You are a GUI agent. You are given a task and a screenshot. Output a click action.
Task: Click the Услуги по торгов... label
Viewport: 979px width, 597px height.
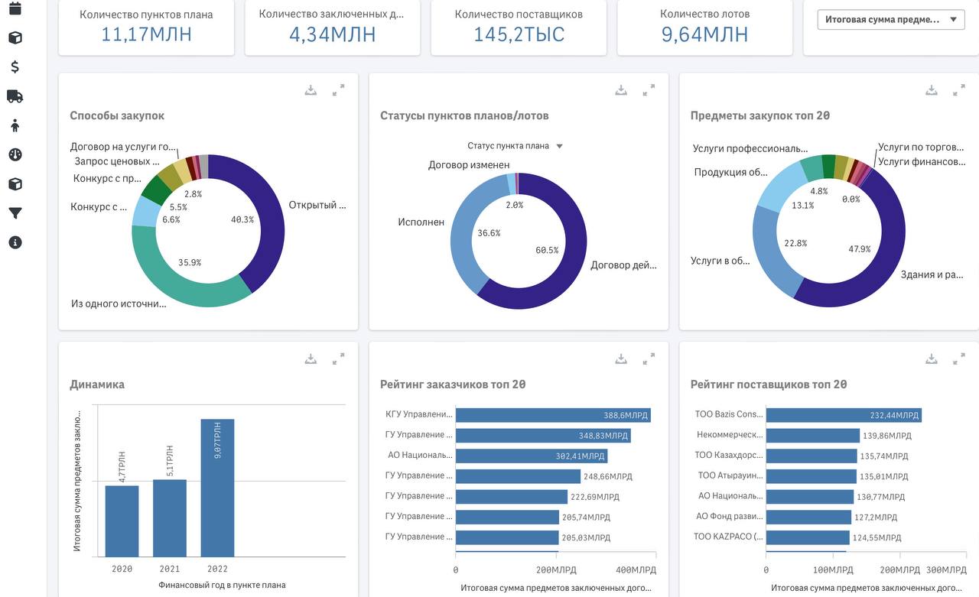922,148
